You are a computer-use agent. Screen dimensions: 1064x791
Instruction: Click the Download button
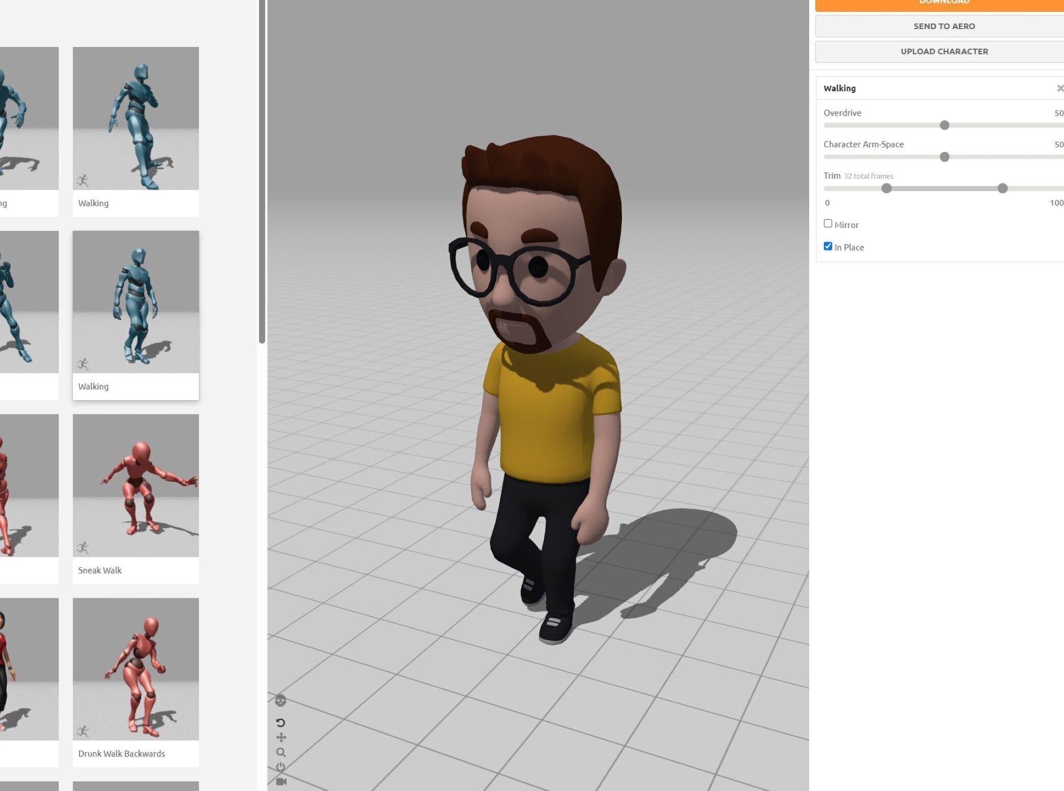(x=940, y=5)
